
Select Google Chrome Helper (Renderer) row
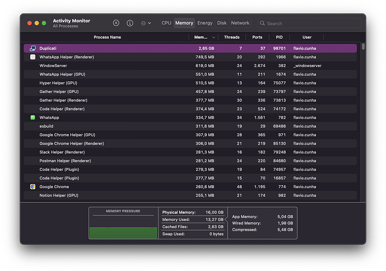click(x=190, y=143)
